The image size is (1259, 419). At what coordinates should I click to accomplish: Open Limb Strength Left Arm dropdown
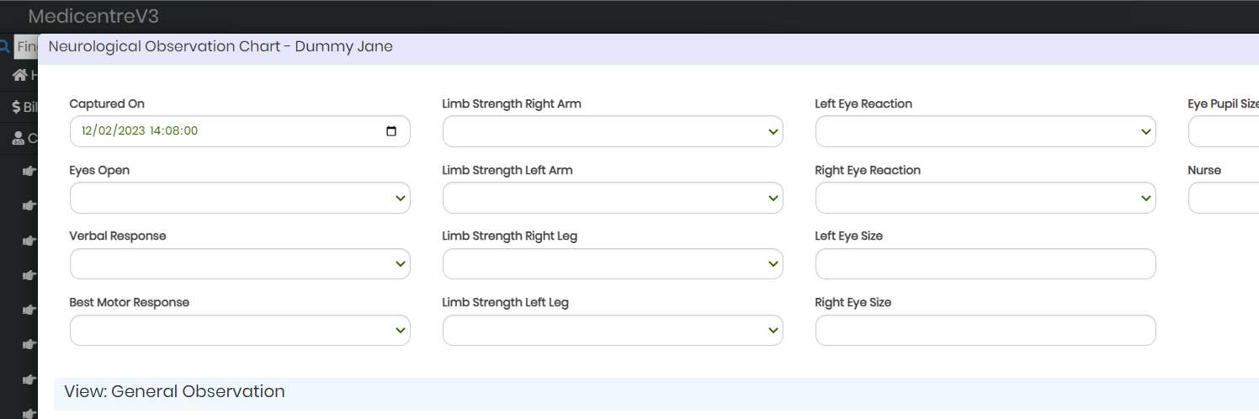(x=613, y=198)
